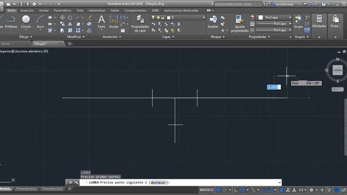Open the Administrar ribbon tab
Viewport: 347px width, 195px height.
click(97, 10)
